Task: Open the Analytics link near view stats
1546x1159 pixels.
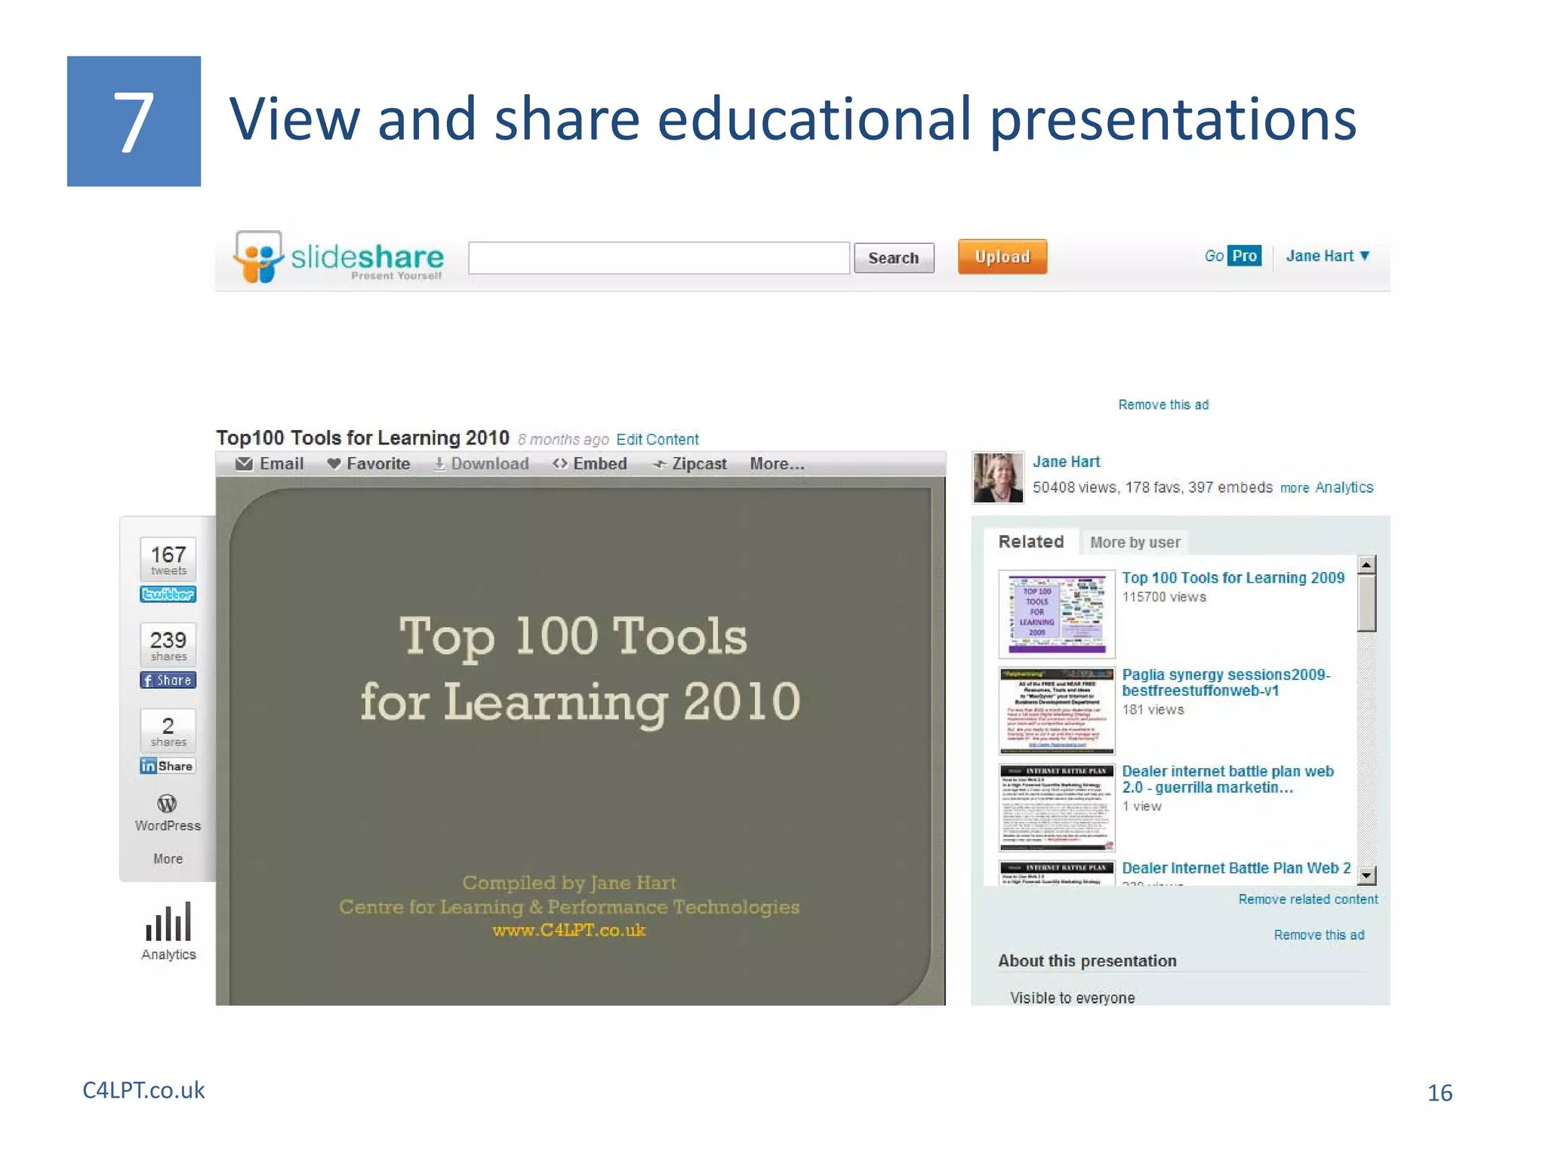Action: click(x=1344, y=488)
